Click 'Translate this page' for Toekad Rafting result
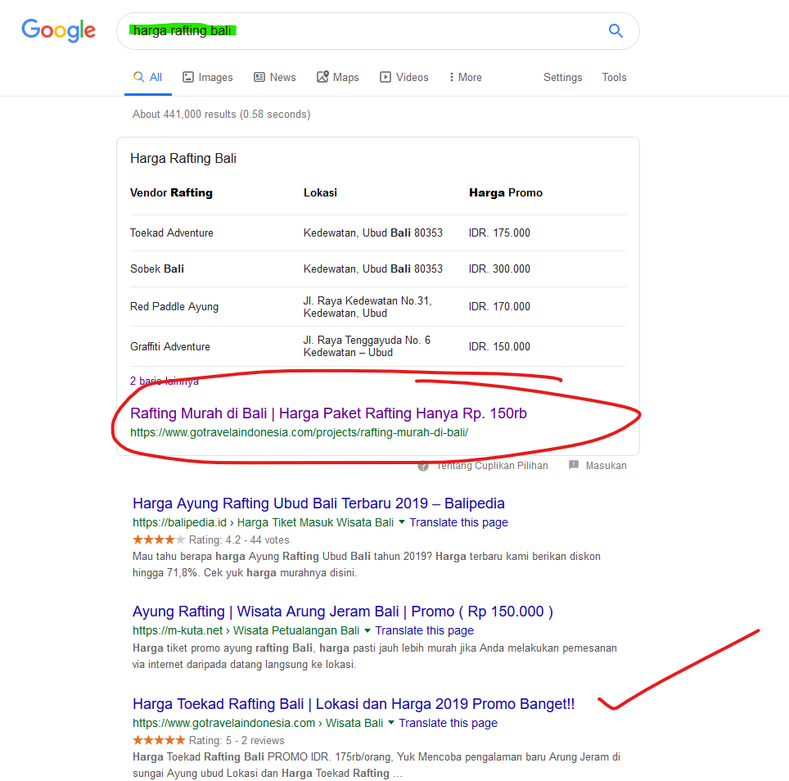The width and height of the screenshot is (789, 781). point(448,723)
